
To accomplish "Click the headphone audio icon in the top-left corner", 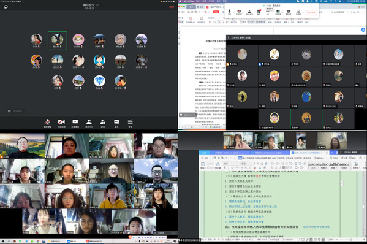I will pos(6,7).
